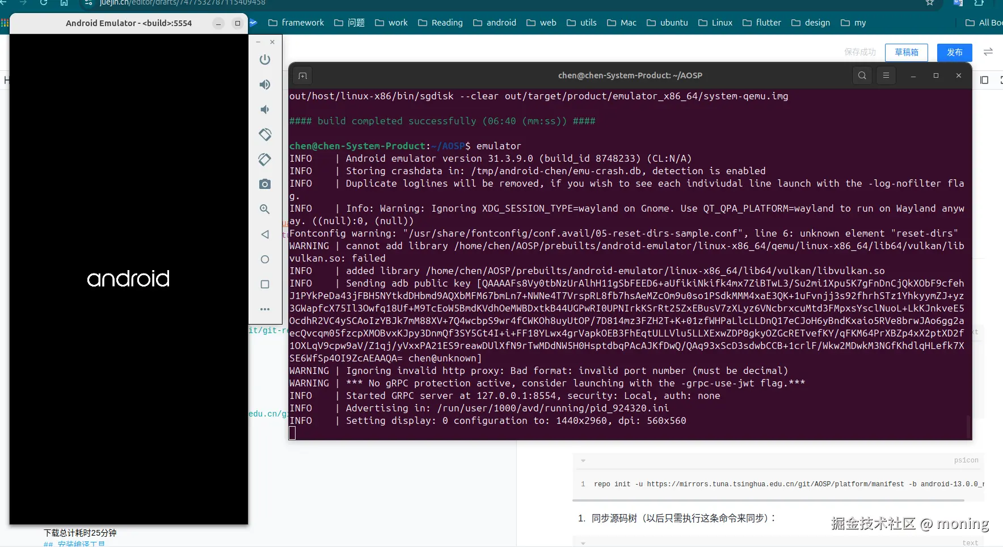
Task: Click the 同步源码树 list item text
Action: [683, 518]
